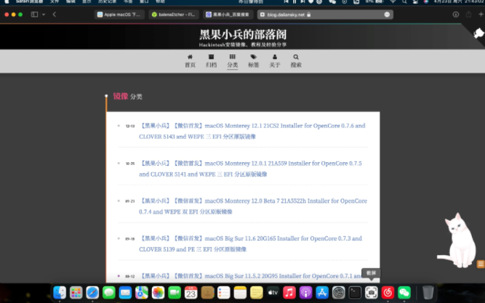Open a new tab with plus button
The height and width of the screenshot is (303, 485).
point(481,15)
